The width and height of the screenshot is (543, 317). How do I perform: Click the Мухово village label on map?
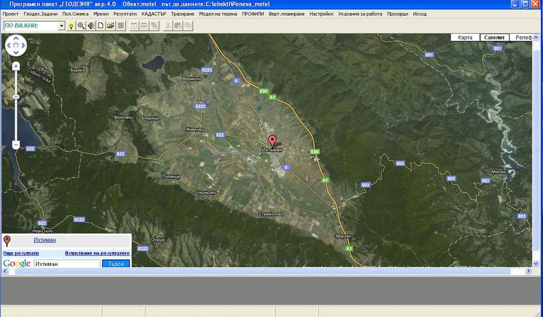499,172
